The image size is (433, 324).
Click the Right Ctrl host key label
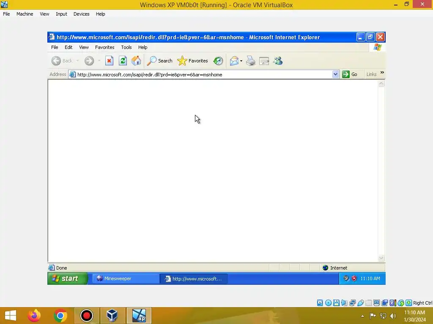point(423,303)
